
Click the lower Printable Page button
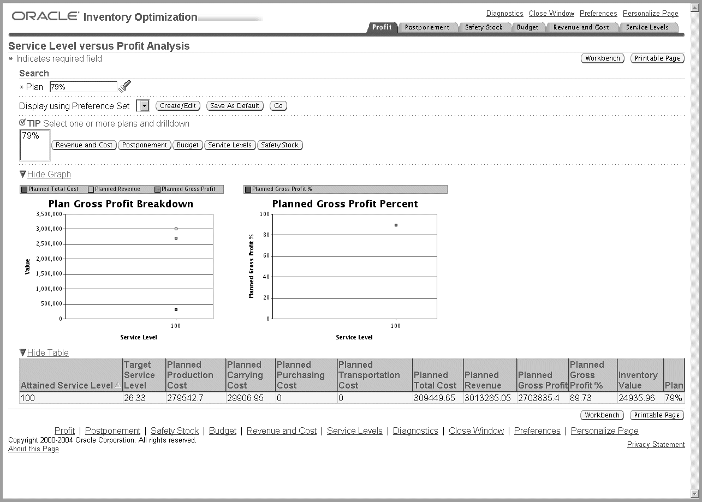click(x=657, y=415)
